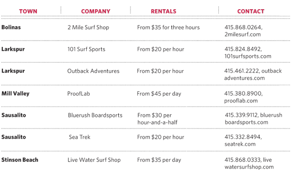Click the COMPANY column header

tap(96, 11)
